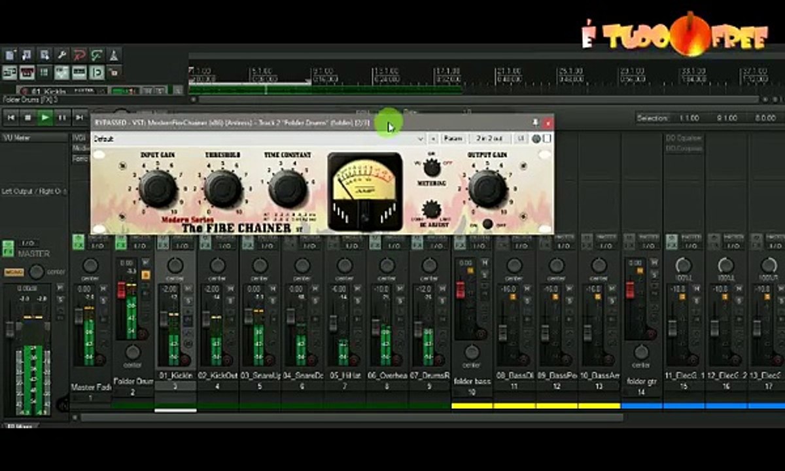Toggle the lock icon in the main toolbar

pos(114,72)
